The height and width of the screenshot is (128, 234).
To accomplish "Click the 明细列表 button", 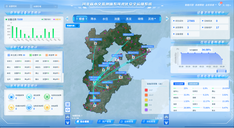I will (72, 25).
